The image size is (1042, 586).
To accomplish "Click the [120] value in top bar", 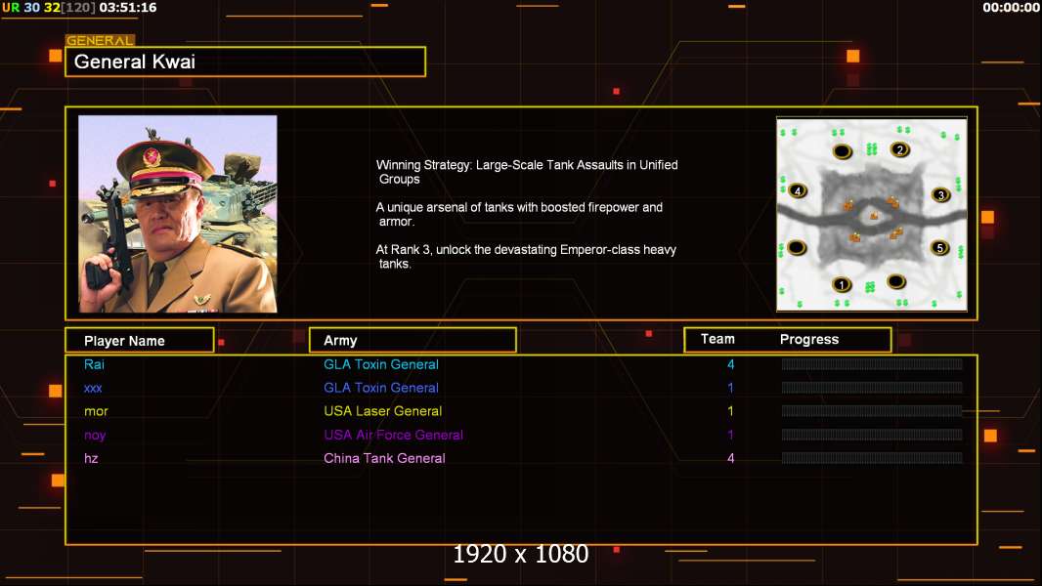I will point(79,7).
